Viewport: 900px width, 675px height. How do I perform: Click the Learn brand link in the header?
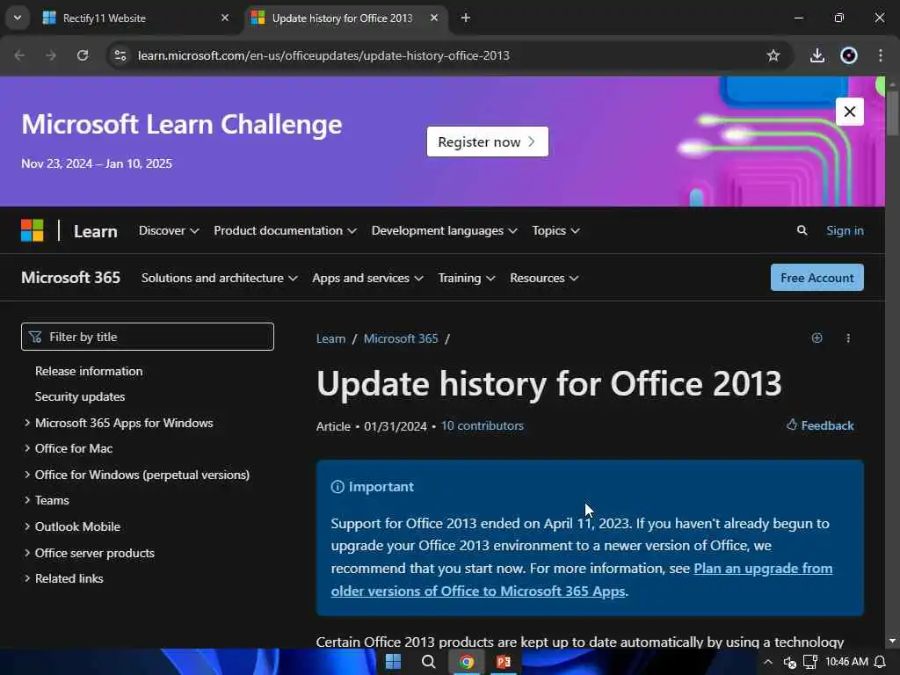(95, 231)
